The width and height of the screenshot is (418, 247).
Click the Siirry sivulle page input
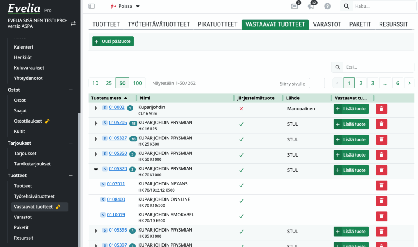[x=317, y=83]
